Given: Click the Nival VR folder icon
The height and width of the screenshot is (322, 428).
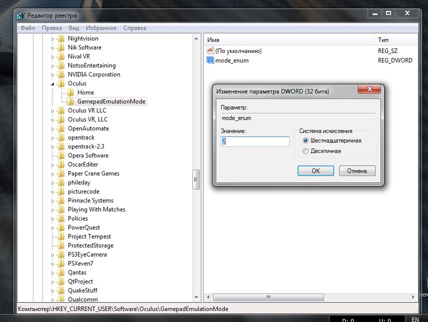Looking at the screenshot, I should point(62,56).
